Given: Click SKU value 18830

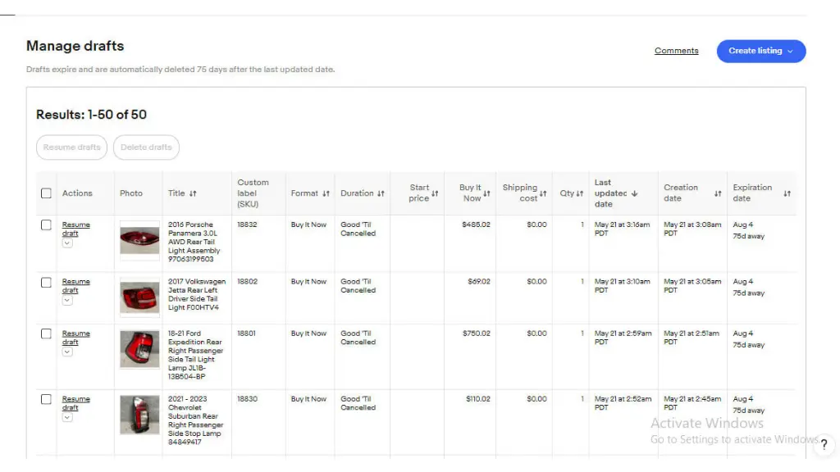Looking at the screenshot, I should coord(247,399).
